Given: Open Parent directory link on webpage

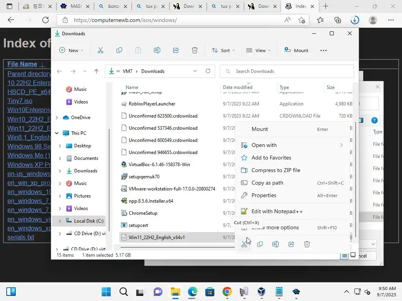Looking at the screenshot, I should tap(29, 74).
